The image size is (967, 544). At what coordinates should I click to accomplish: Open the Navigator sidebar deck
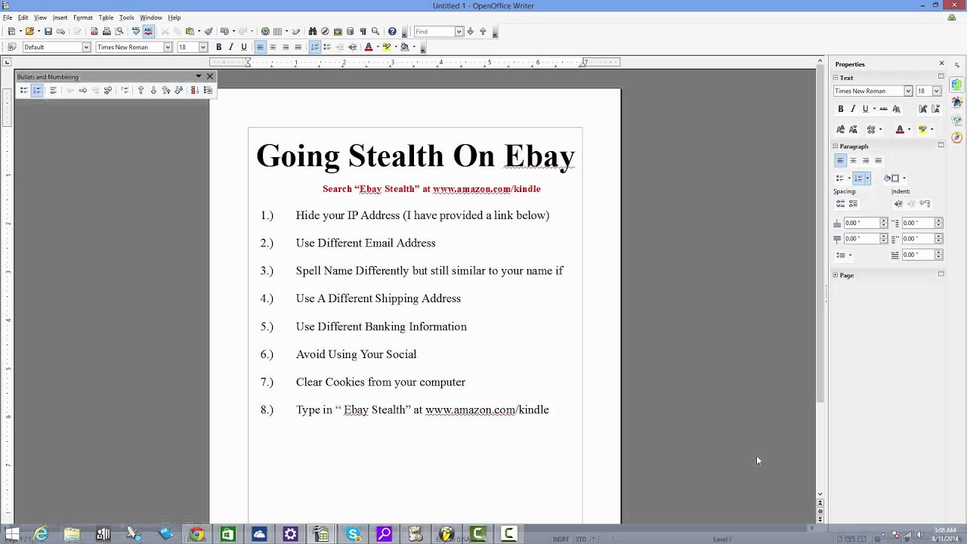(957, 138)
